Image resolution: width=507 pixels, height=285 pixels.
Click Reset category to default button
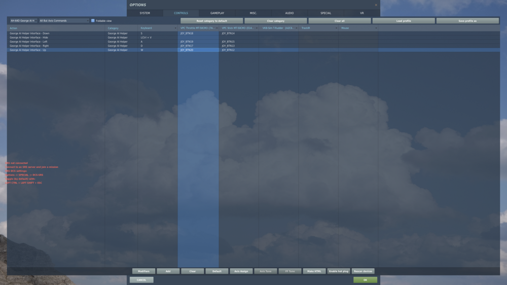pyautogui.click(x=212, y=21)
